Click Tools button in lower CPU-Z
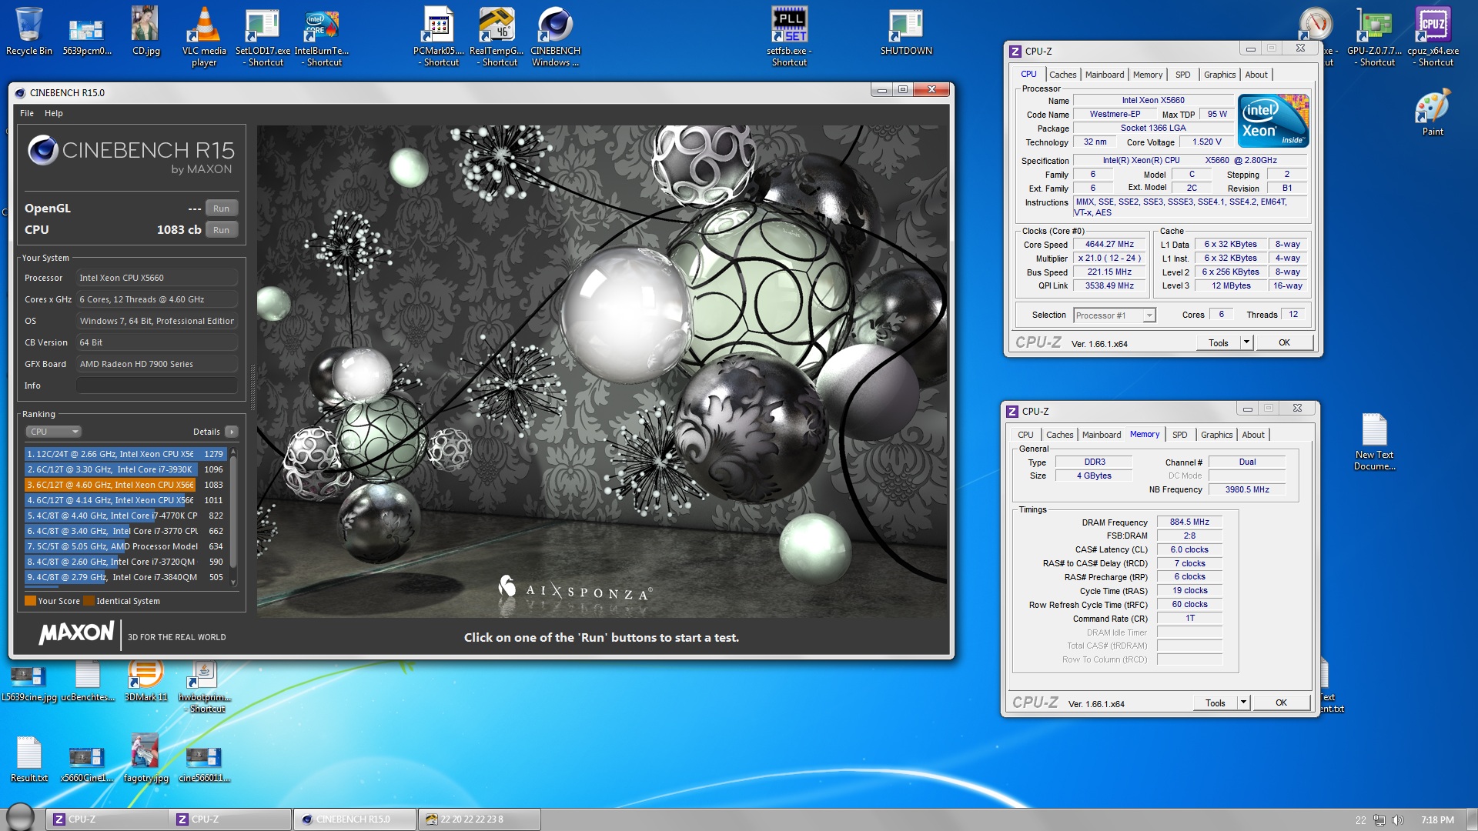Viewport: 1478px width, 831px height. point(1215,703)
